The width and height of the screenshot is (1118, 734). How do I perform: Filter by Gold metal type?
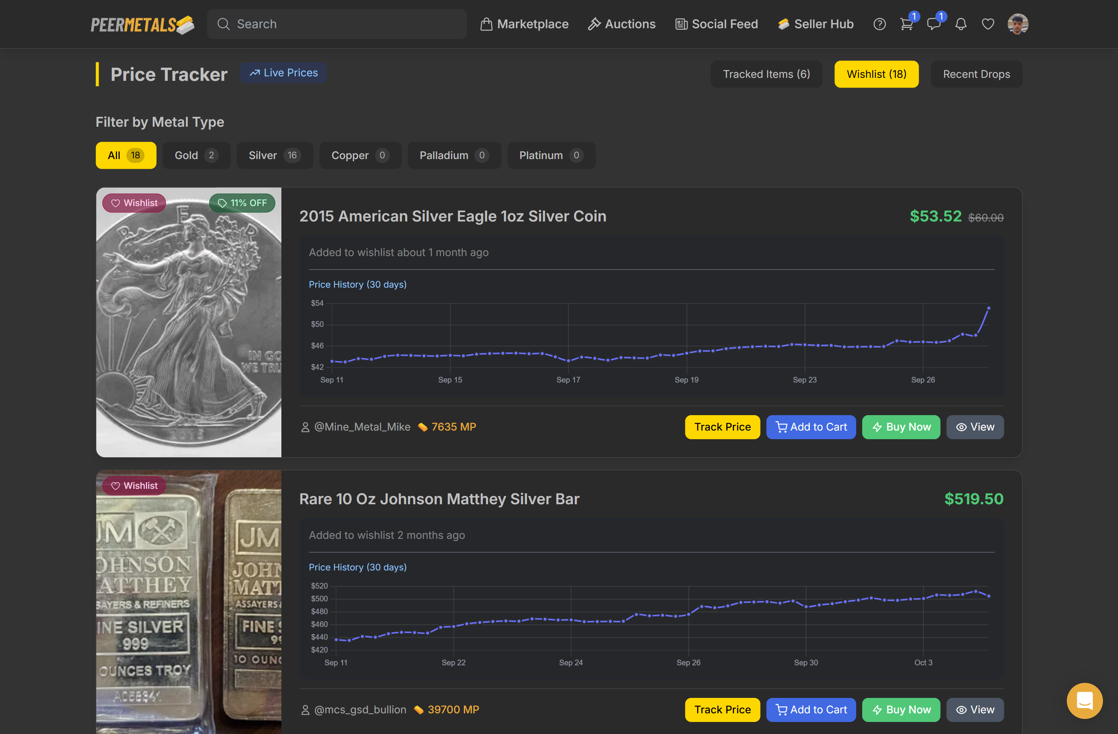pos(196,155)
